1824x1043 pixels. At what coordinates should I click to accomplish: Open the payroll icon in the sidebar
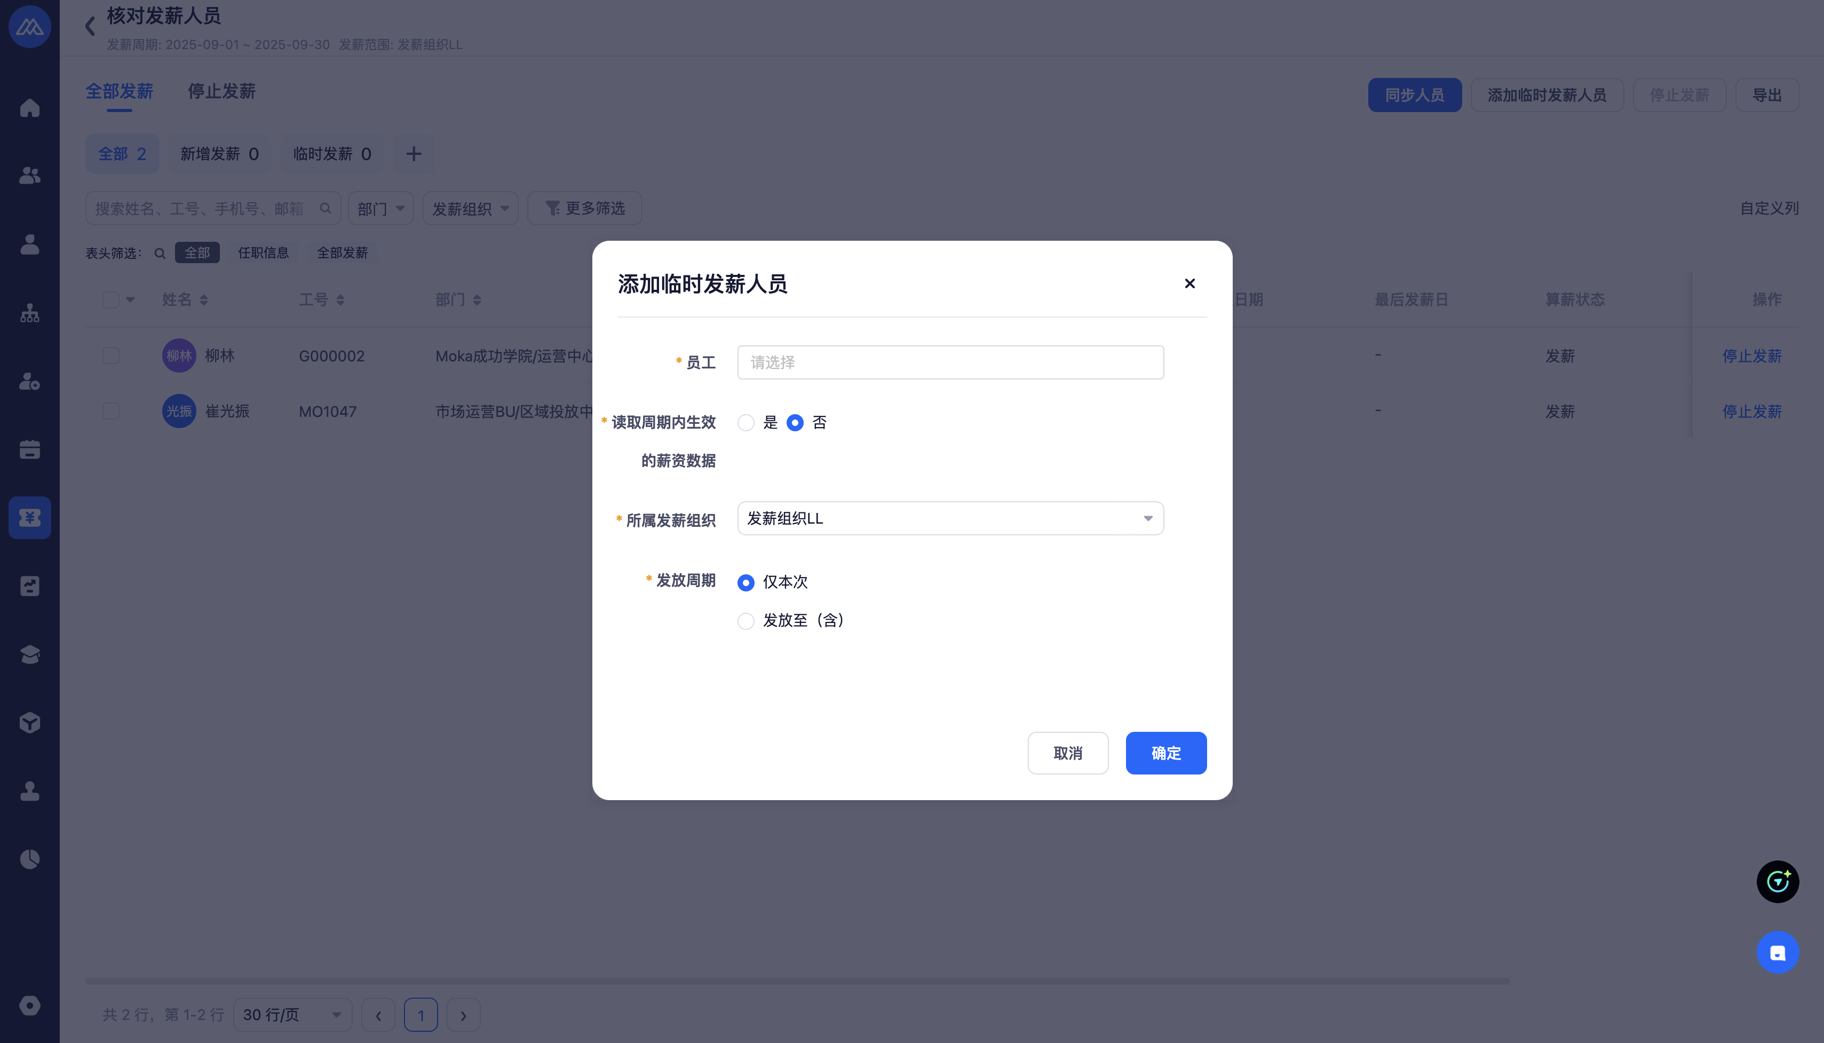29,517
